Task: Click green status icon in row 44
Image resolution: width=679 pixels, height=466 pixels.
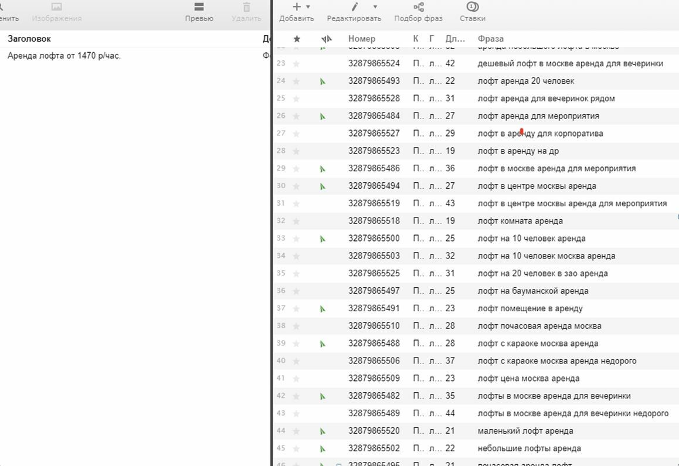Action: (322, 431)
